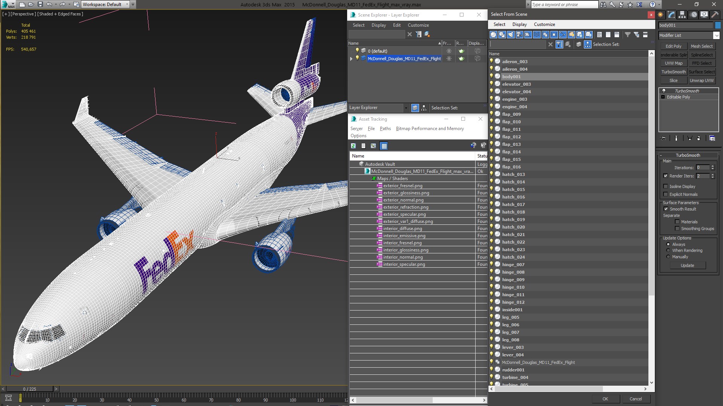Open Options menu in Asset Tracking
The width and height of the screenshot is (723, 406).
(358, 136)
